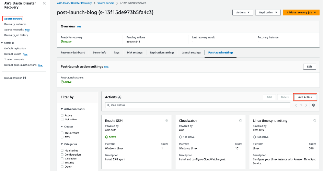Open the Launch settings tab
This screenshot has width=323, height=171.
pos(191,53)
